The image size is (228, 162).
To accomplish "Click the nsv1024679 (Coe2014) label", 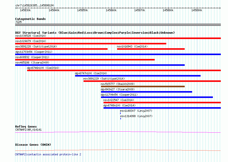I will [x=31, y=41].
